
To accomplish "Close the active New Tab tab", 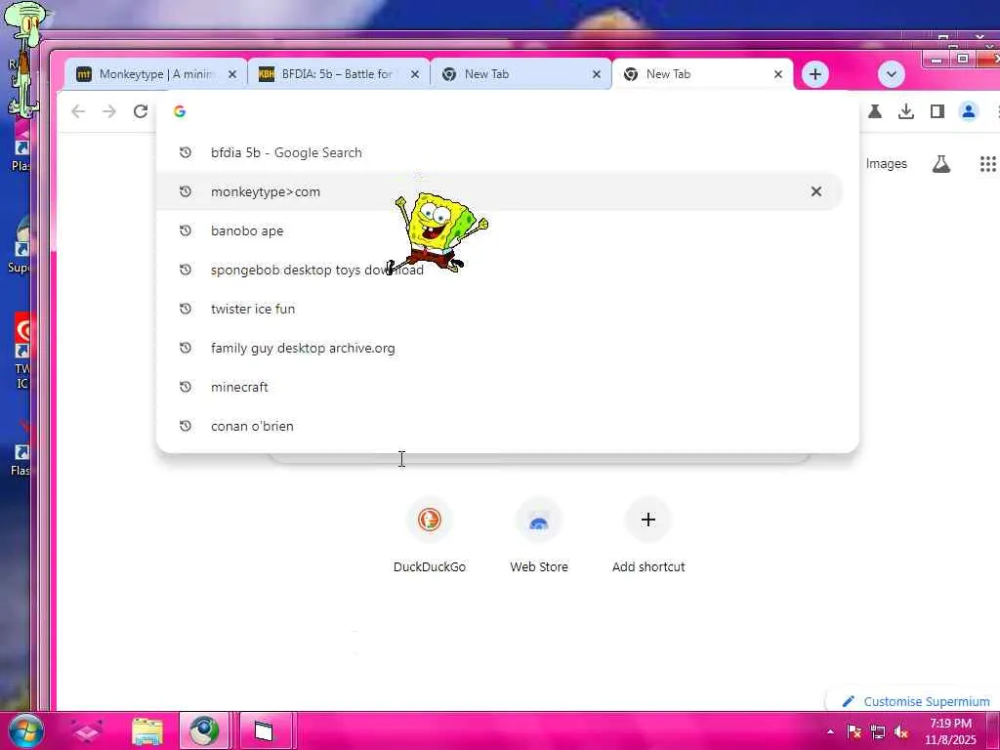I will [x=778, y=74].
